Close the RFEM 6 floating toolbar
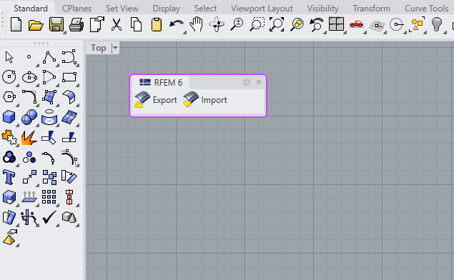 259,82
